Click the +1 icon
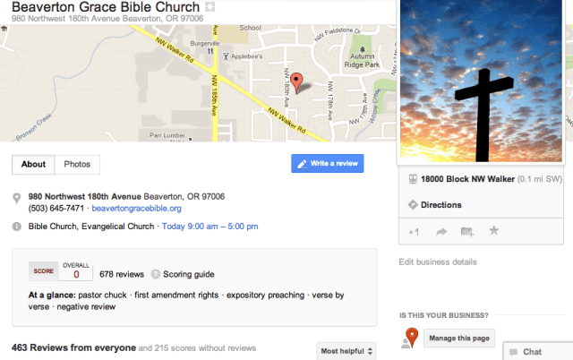573x360 pixels. (413, 231)
